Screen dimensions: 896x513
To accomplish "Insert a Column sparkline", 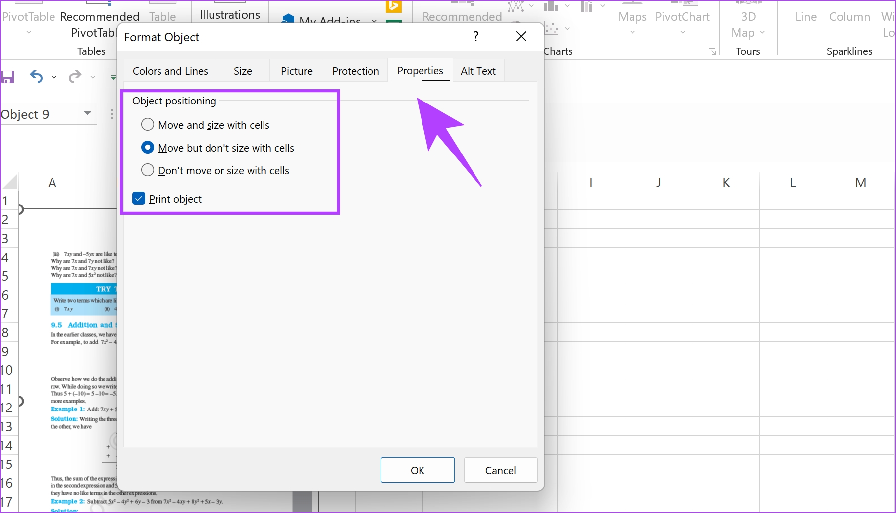I will (849, 16).
